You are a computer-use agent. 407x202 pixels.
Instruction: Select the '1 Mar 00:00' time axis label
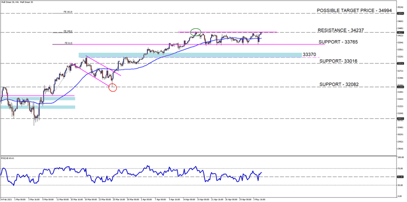20,200
